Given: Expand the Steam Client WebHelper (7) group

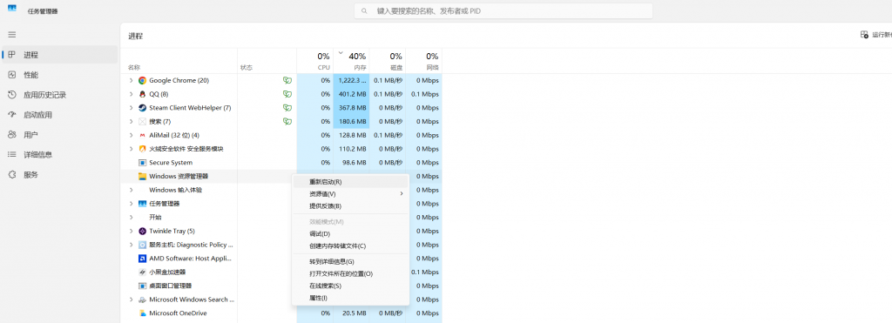Looking at the screenshot, I should 131,107.
